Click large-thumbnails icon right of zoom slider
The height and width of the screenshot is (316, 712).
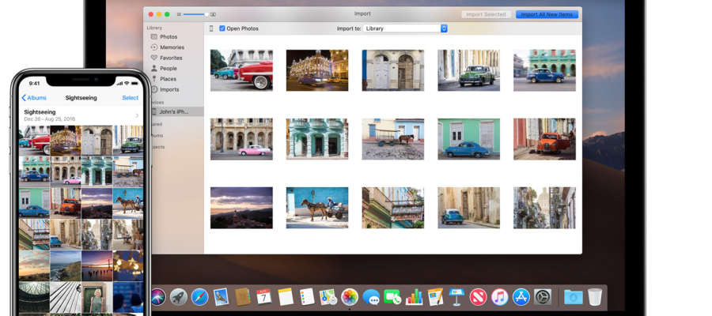[213, 14]
